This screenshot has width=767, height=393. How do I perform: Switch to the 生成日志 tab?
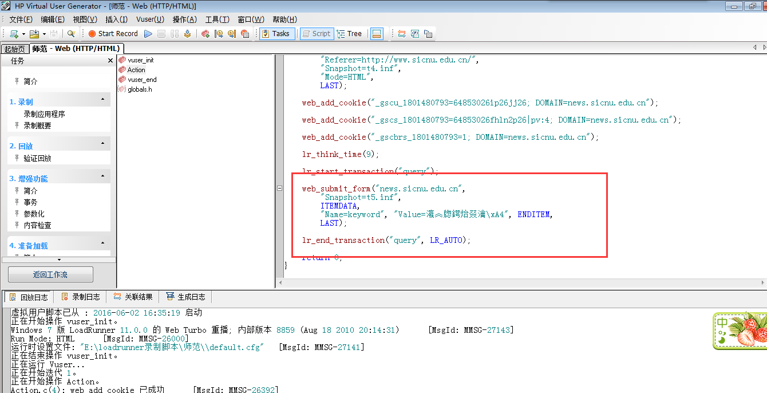pyautogui.click(x=185, y=297)
